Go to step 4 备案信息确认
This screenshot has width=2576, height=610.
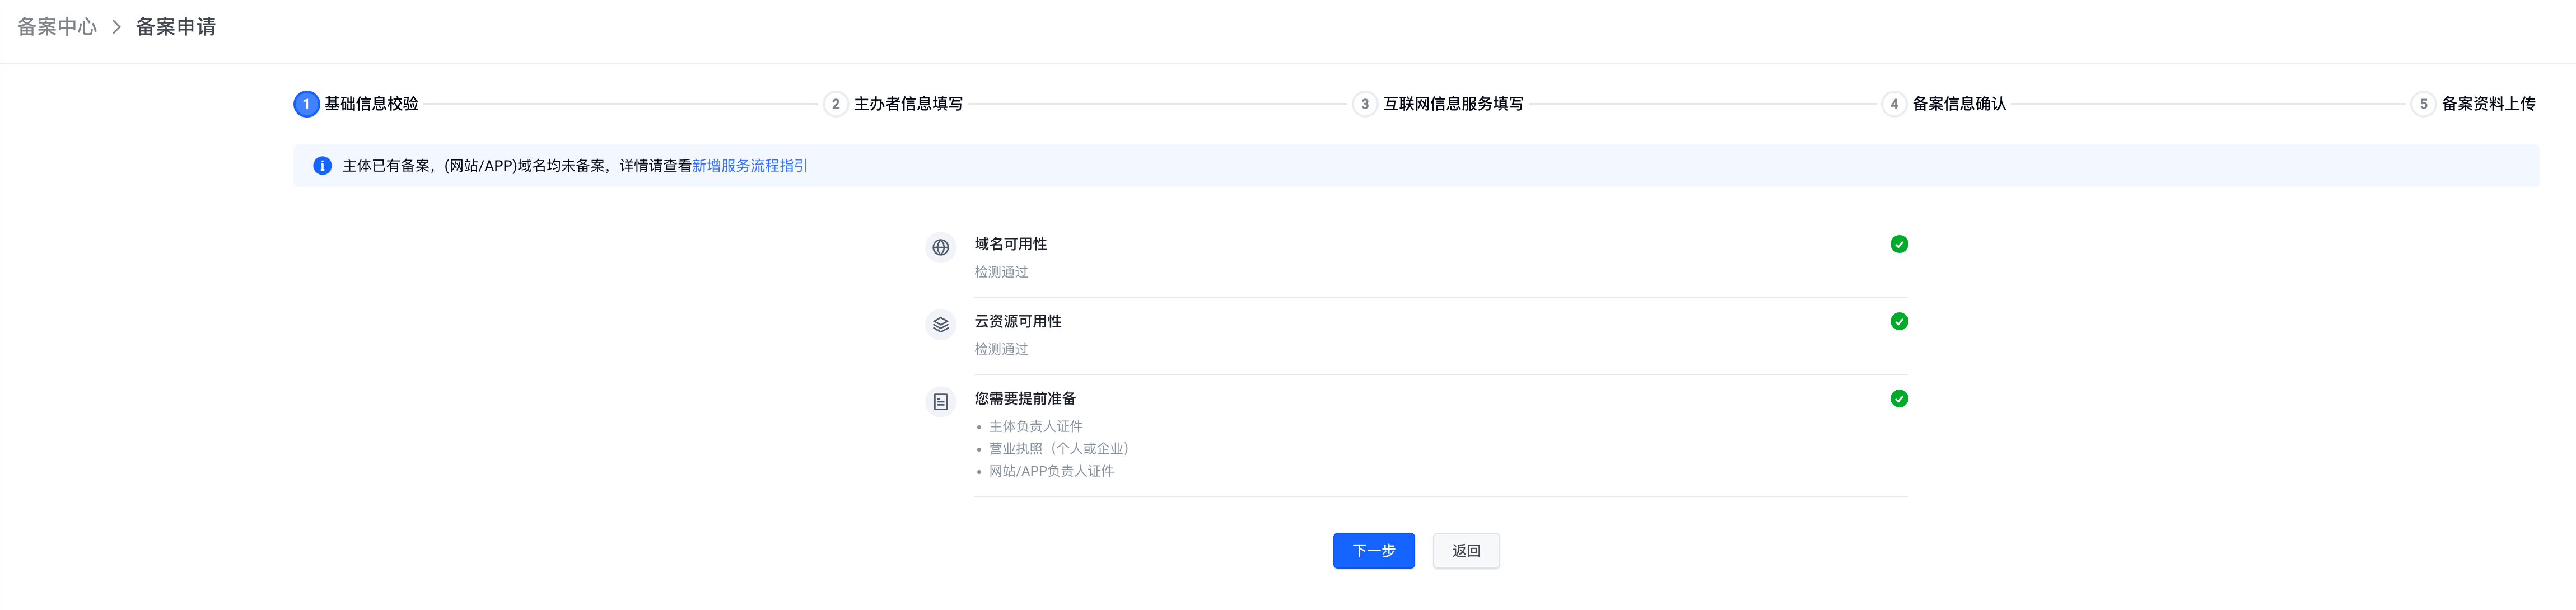(1958, 104)
